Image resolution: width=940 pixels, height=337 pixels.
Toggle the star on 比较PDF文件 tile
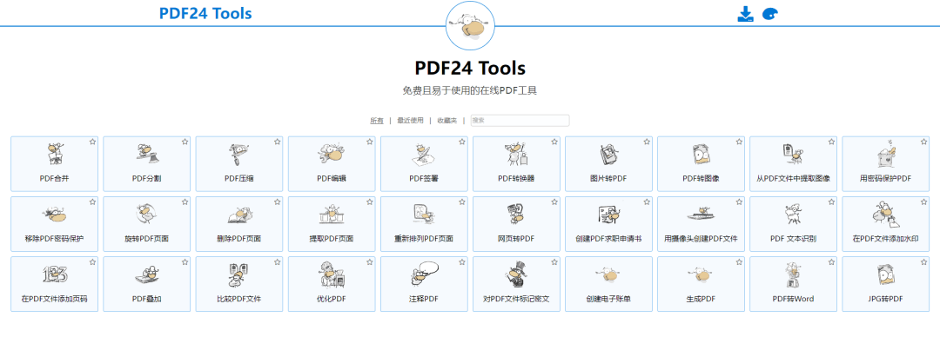(x=278, y=262)
